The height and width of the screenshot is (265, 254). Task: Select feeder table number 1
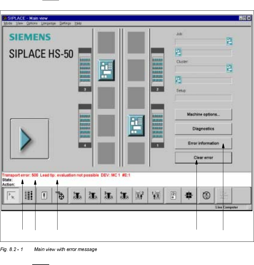[157, 126]
